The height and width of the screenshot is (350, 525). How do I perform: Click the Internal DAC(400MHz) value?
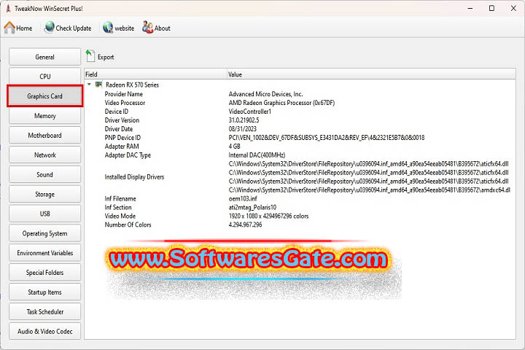tap(257, 155)
